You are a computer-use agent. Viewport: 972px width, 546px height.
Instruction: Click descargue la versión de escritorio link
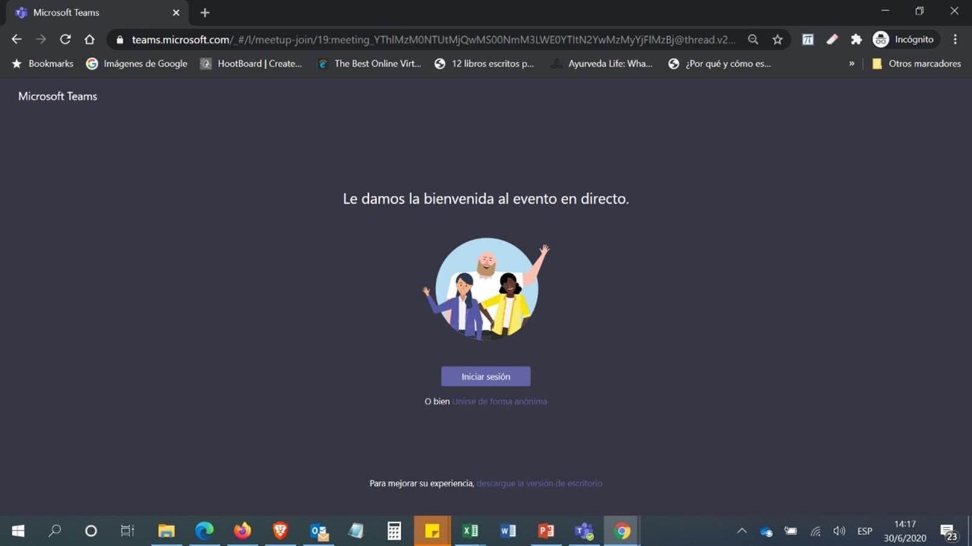(x=539, y=483)
